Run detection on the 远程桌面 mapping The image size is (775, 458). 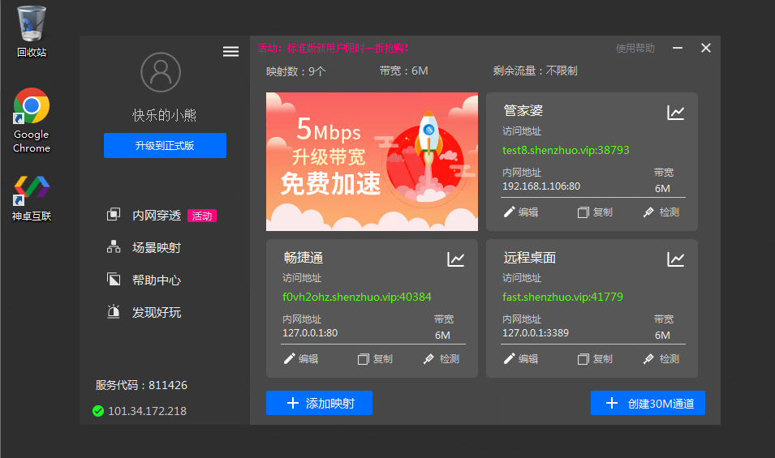click(661, 359)
